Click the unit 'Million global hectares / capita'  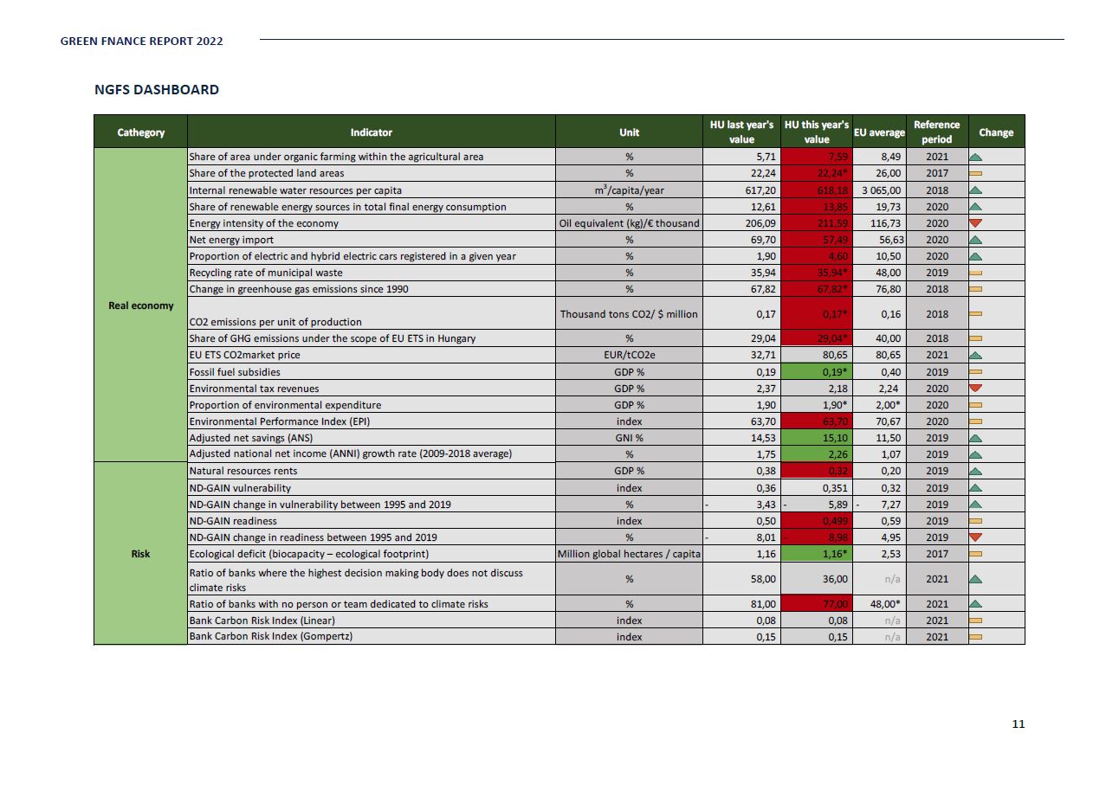click(630, 554)
